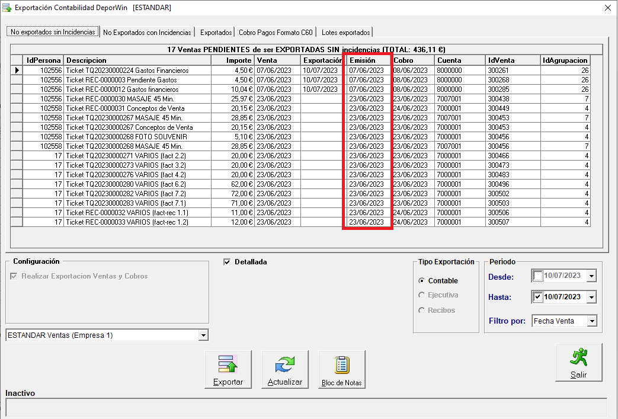The image size is (618, 419).
Task: Expand the Filtro por Fecha Venta dropdown
Action: click(592, 321)
